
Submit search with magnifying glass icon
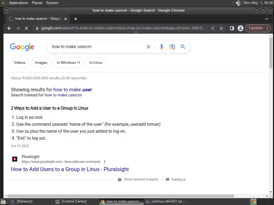click(183, 47)
